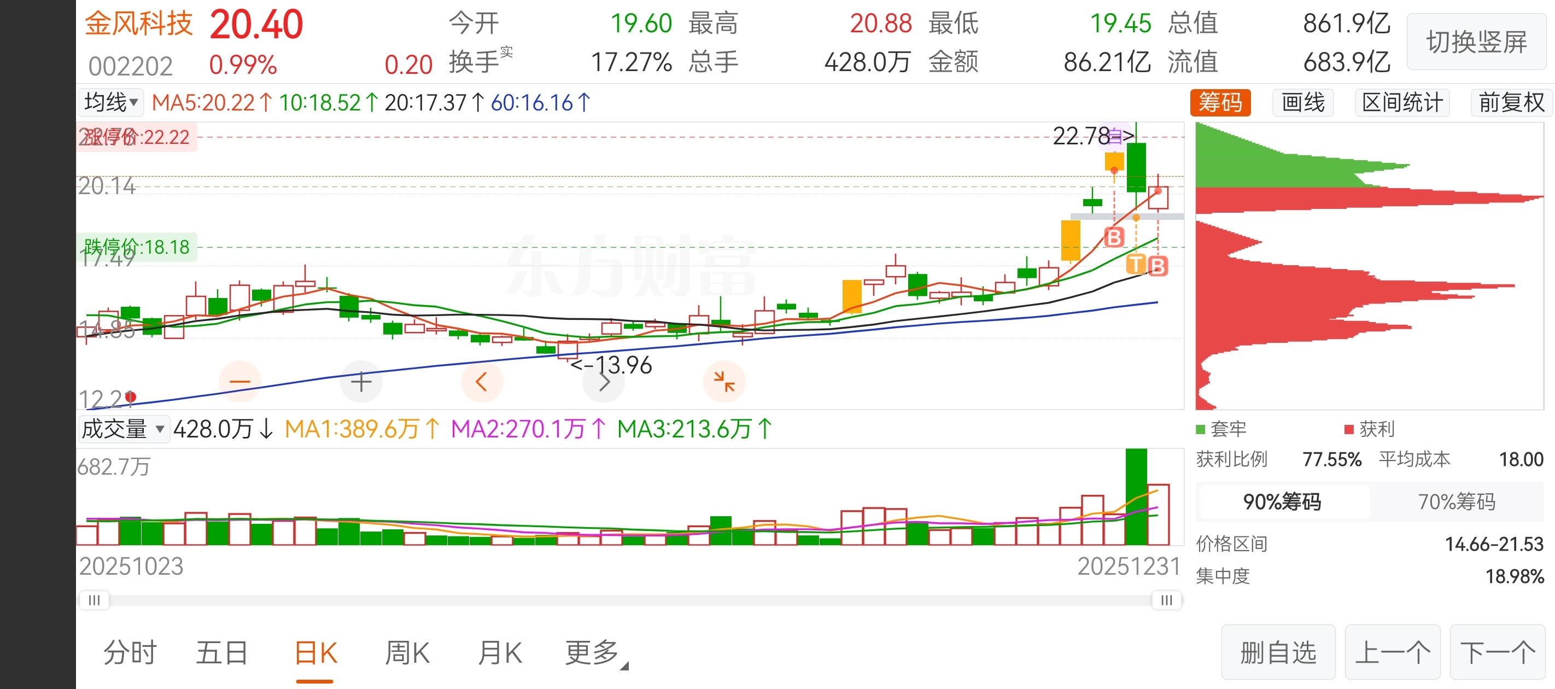Toggle the 筹码 chip distribution panel
The height and width of the screenshot is (689, 1555).
tap(1219, 103)
